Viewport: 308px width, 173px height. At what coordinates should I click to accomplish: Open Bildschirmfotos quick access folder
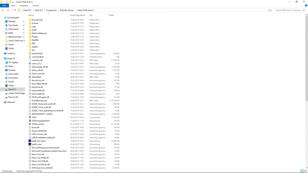click(x=15, y=37)
